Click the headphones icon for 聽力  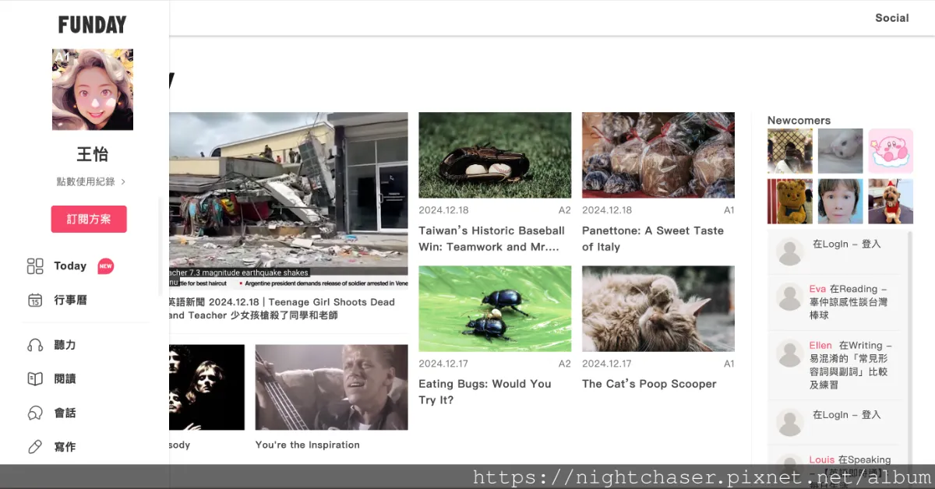point(35,345)
